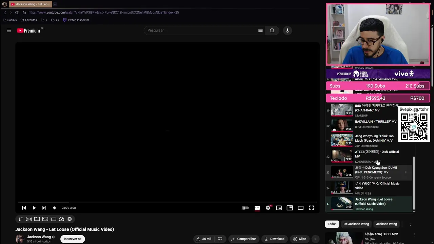Click the search magnifier button
The image size is (434, 244).
pos(272,30)
